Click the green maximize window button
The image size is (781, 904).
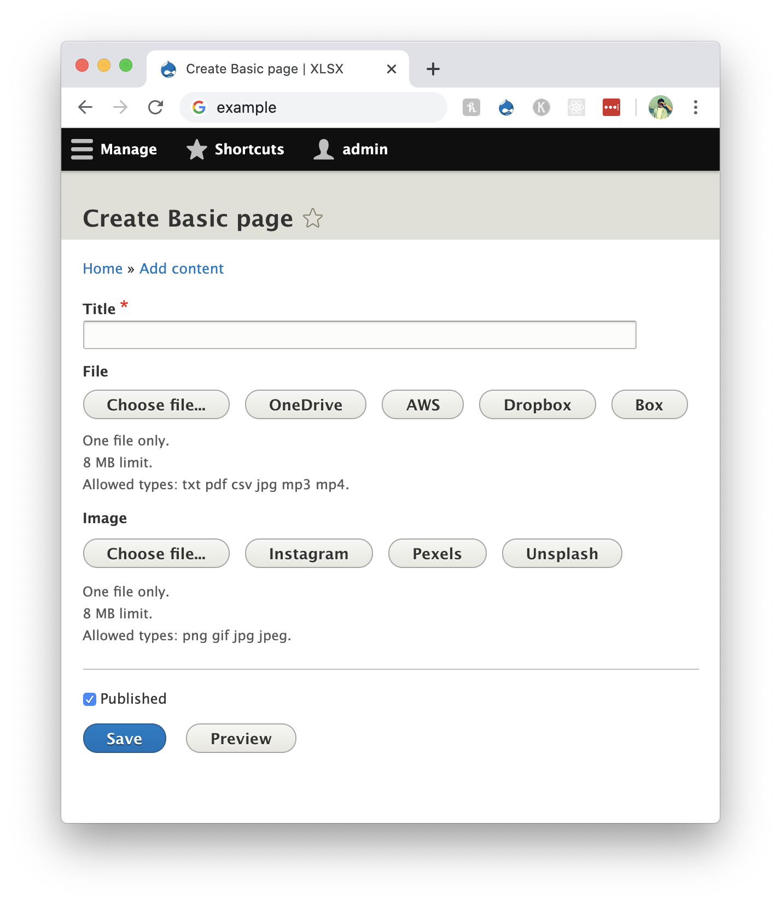click(x=126, y=65)
